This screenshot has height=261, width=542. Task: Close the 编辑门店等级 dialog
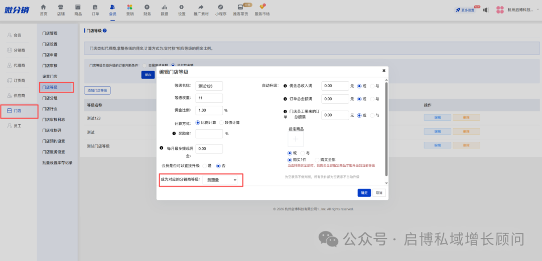click(x=384, y=71)
